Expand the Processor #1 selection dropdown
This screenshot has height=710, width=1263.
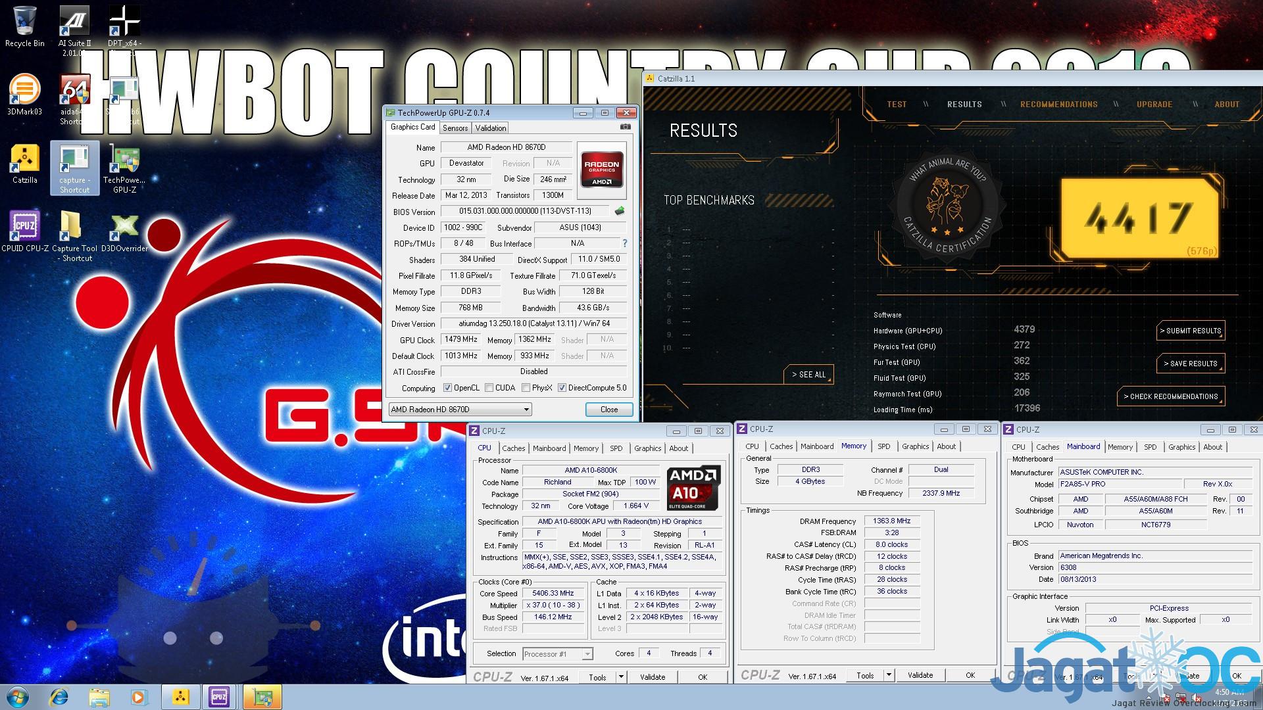coord(587,654)
